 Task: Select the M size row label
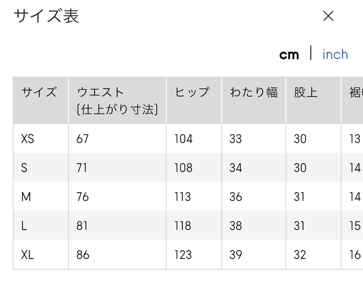(x=26, y=197)
